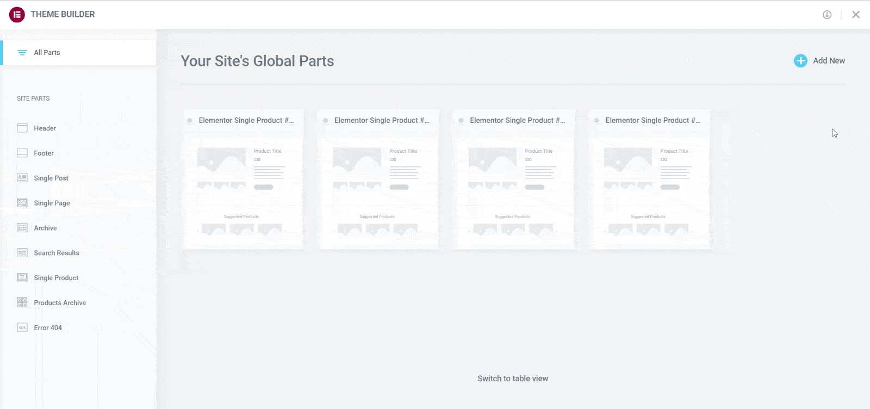This screenshot has height=409, width=870.
Task: Open Single Product site part
Action: coord(48,278)
